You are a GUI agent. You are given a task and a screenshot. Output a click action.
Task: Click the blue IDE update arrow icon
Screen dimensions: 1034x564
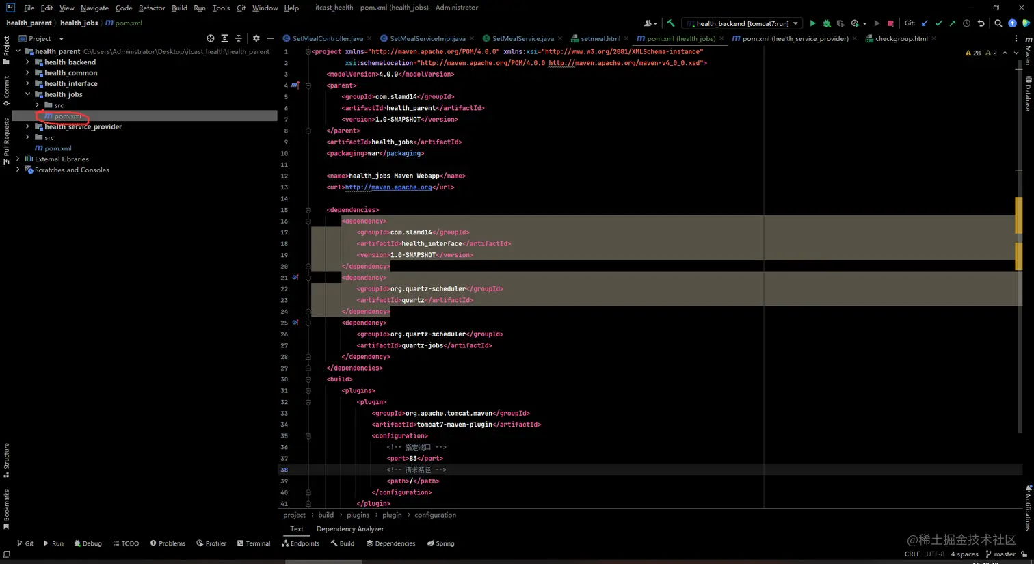(1013, 23)
